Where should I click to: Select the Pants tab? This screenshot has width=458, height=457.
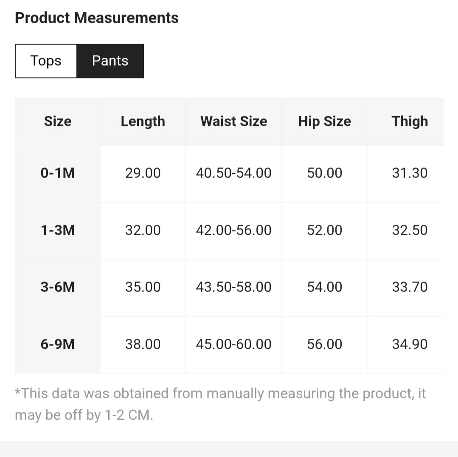[110, 61]
